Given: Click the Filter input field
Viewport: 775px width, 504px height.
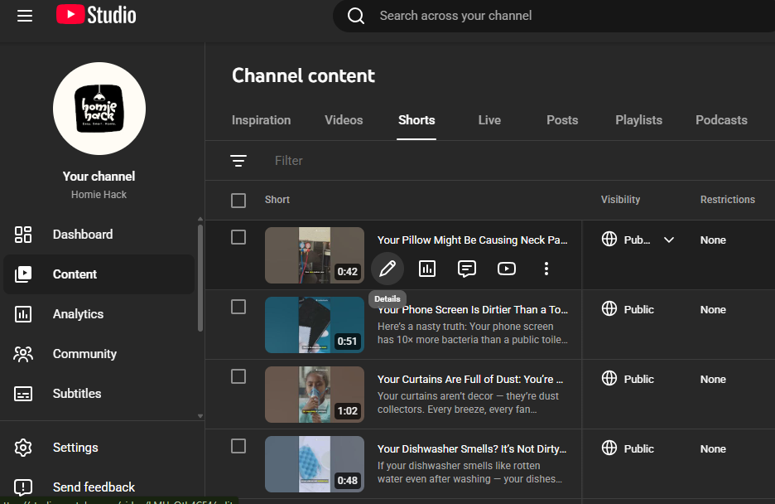Looking at the screenshot, I should tap(414, 161).
